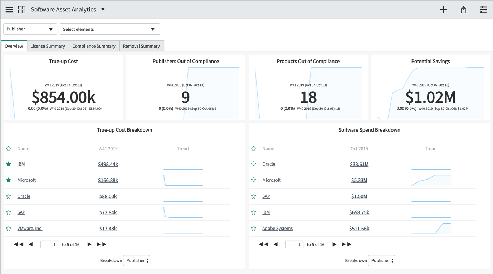Open the True-up Cost scorecard $854.00k
The image size is (493, 274).
point(63,97)
